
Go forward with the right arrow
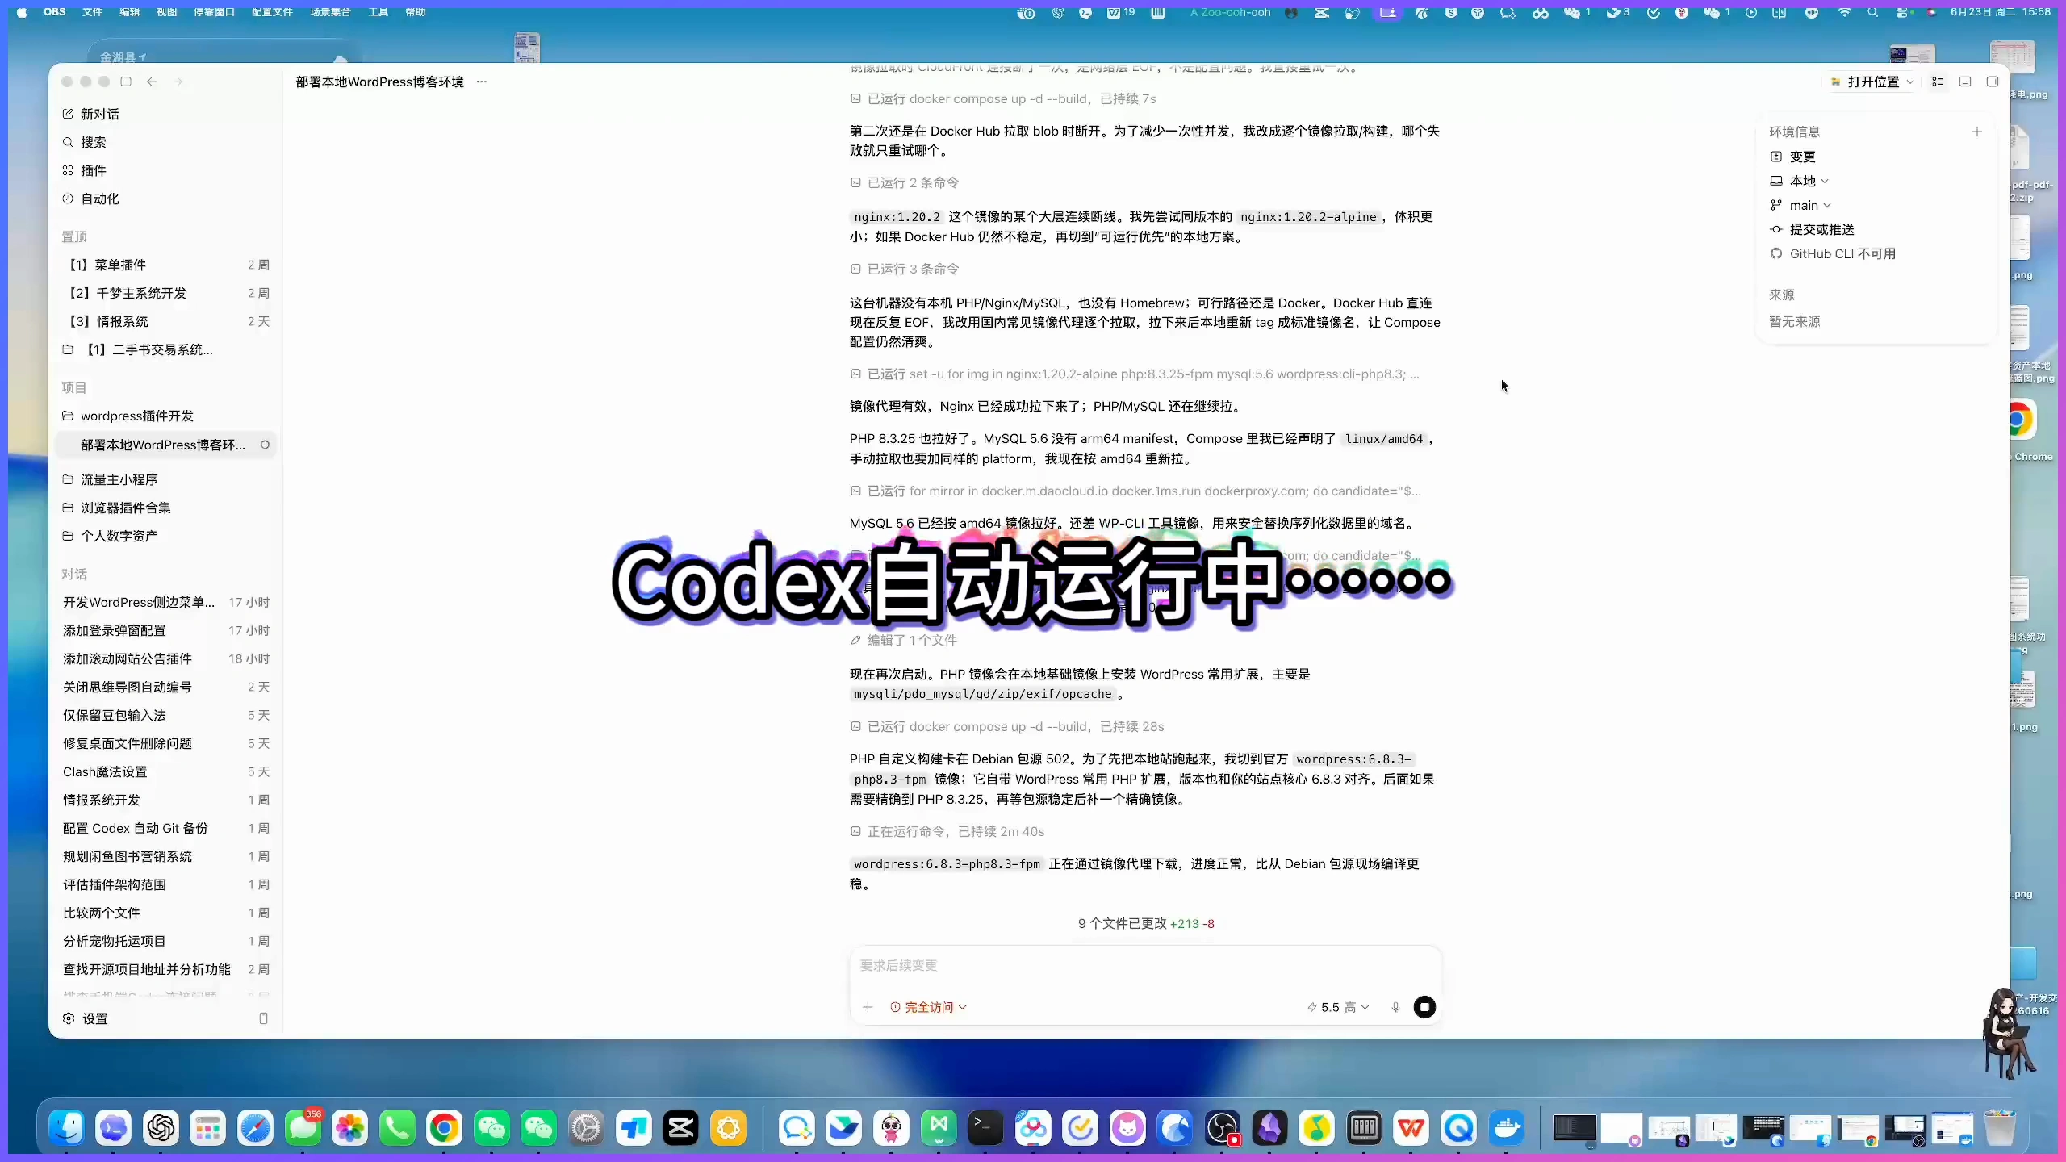coord(179,82)
